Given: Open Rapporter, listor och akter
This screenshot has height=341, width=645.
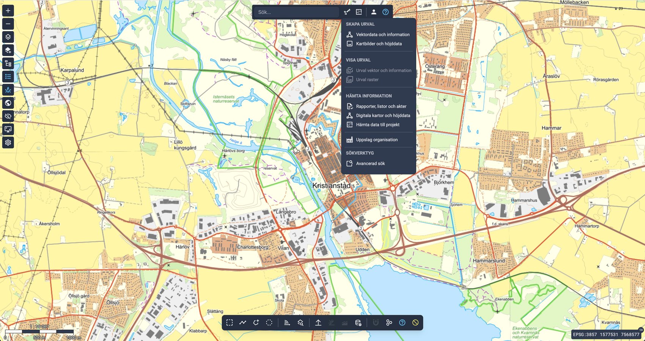Looking at the screenshot, I should point(378,106).
